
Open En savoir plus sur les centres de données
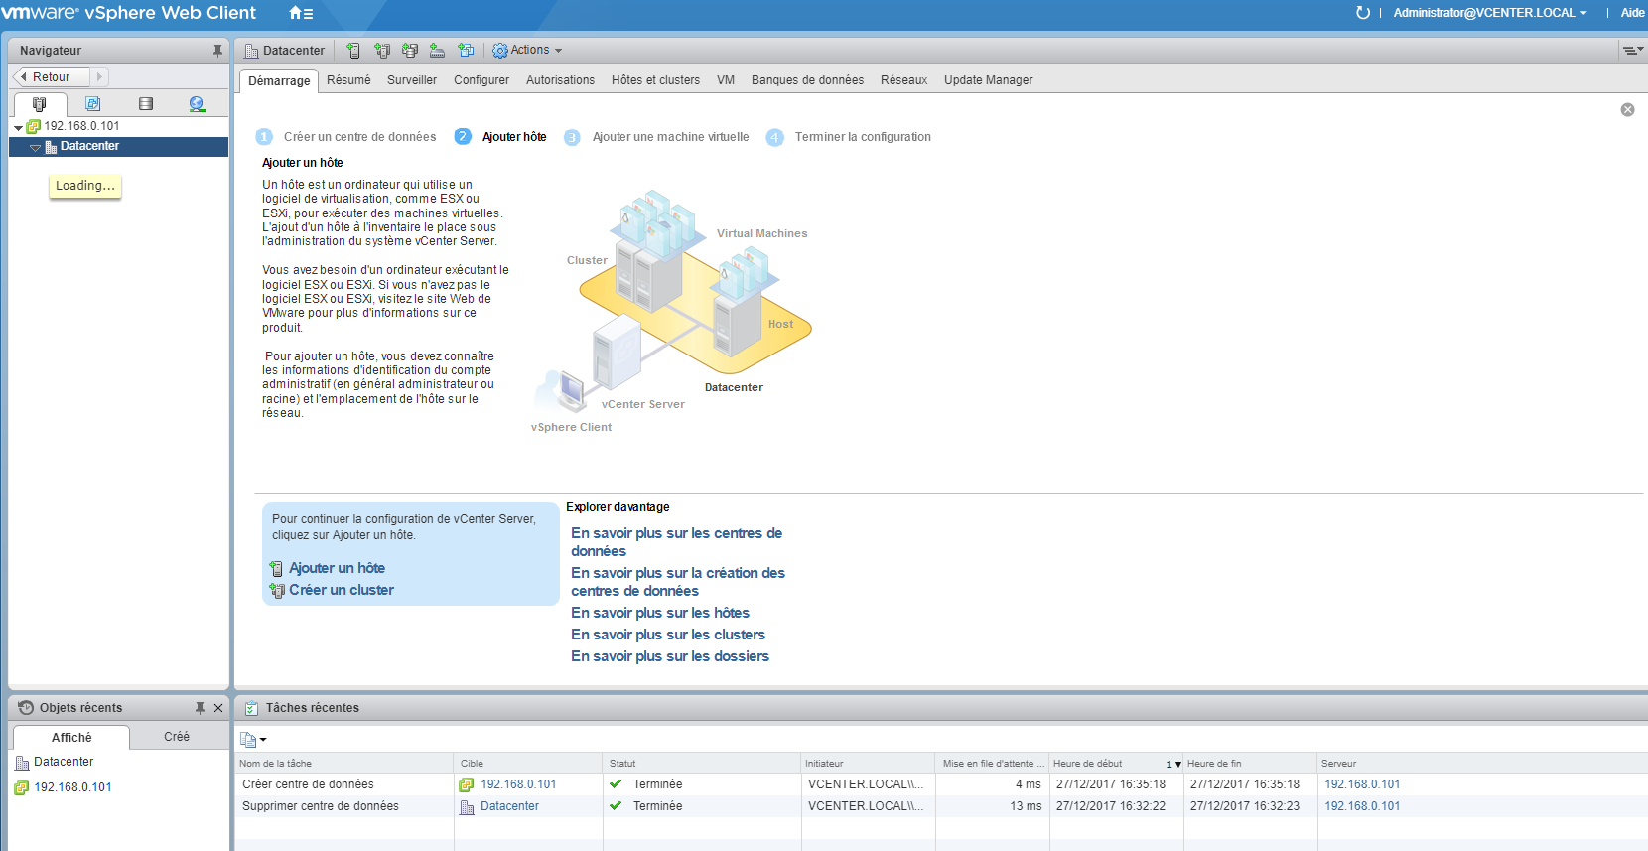(676, 542)
